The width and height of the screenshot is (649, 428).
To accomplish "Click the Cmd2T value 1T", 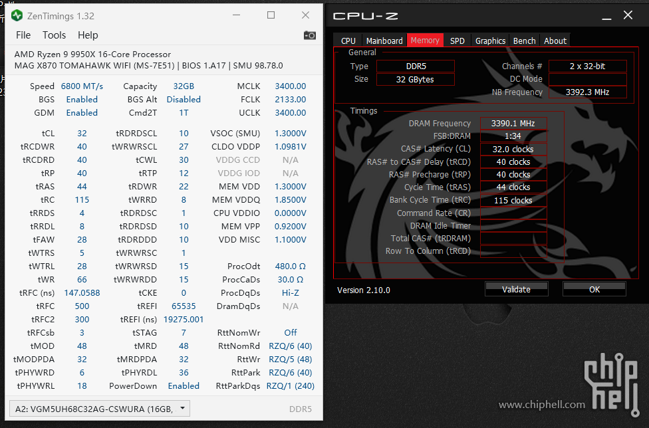I will (x=184, y=112).
